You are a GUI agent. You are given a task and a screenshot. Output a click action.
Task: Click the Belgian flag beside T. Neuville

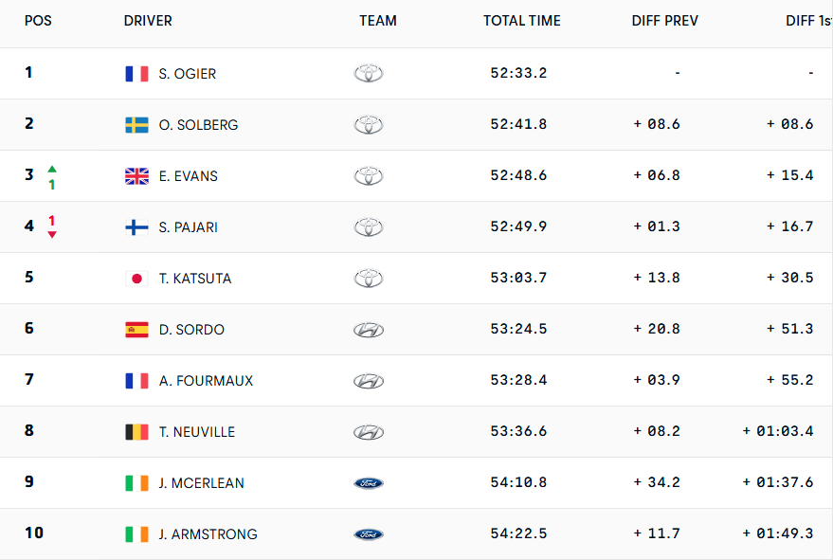(x=136, y=432)
